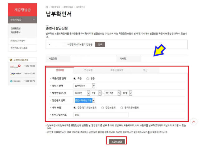Click the 프린트발급 button
This screenshot has width=218, height=147.
pos(117,142)
